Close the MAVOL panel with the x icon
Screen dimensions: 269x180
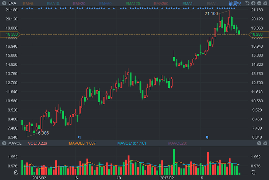click(259, 143)
